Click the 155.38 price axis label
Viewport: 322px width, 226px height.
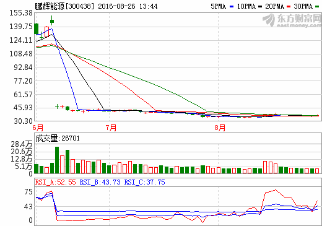point(21,13)
